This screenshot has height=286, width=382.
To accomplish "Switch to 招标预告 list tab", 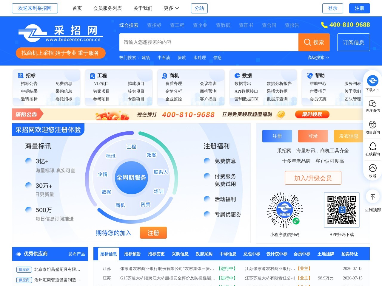I will pos(133,254).
